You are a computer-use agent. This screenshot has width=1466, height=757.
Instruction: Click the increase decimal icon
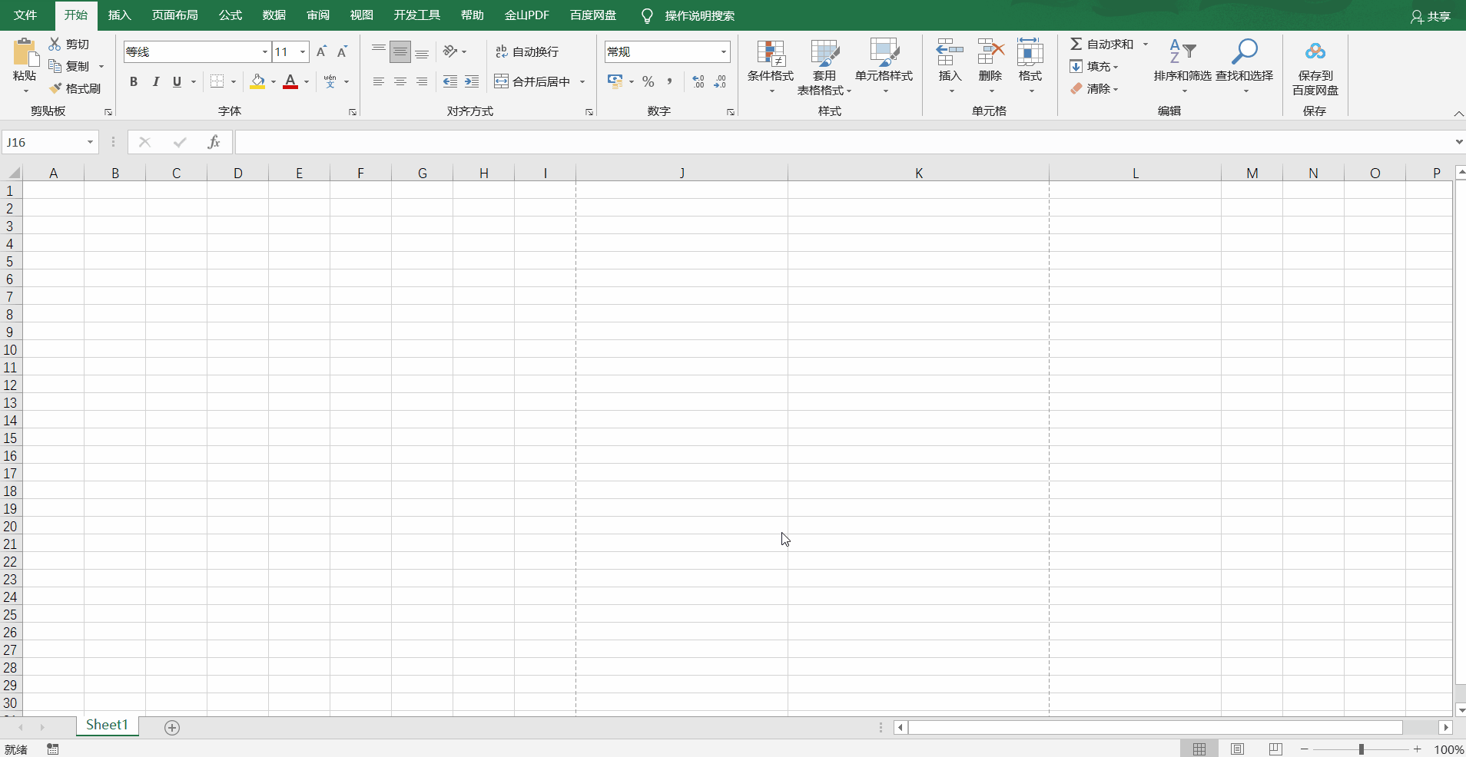pos(698,81)
